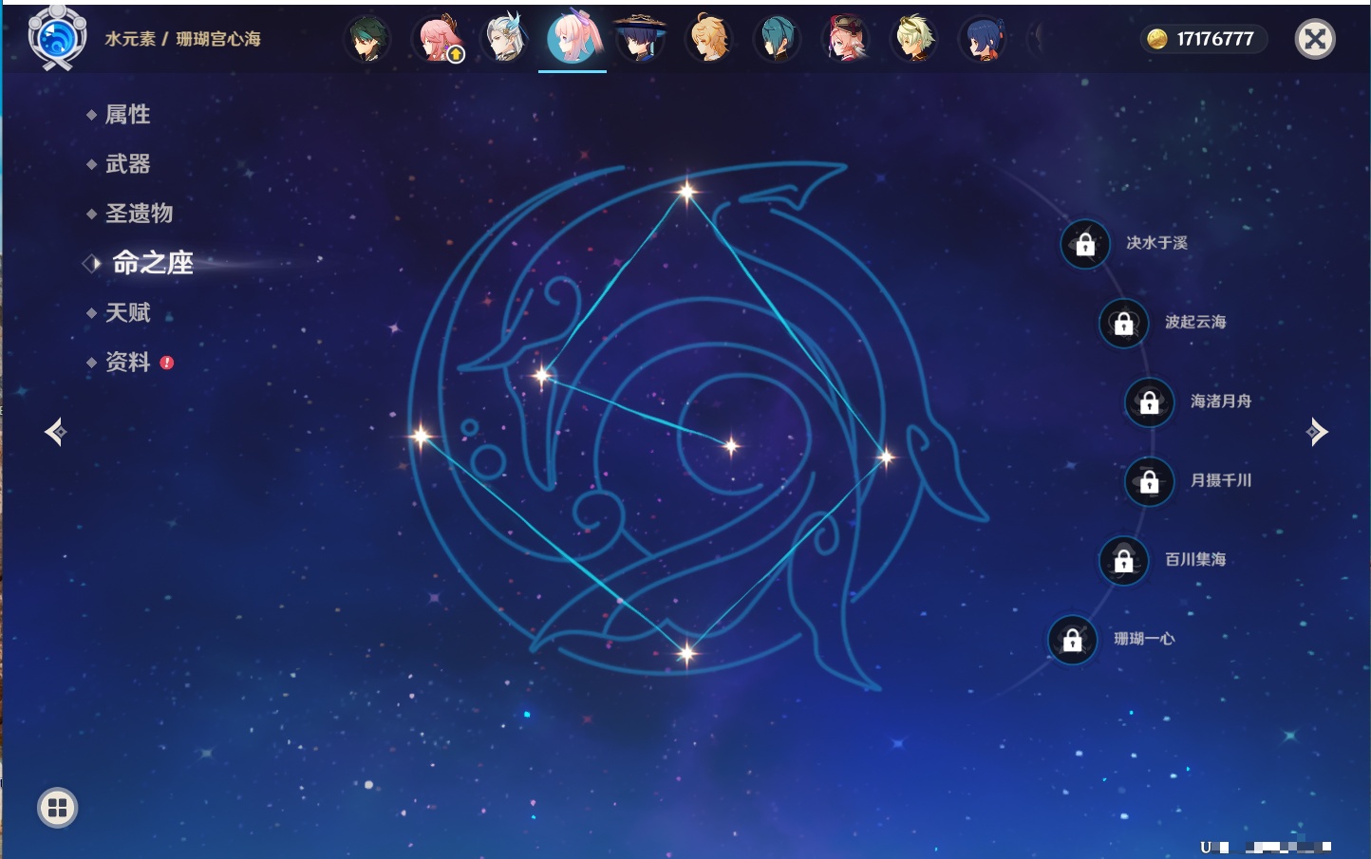
Task: Click the lock icon for 百川集海
Action: point(1123,561)
